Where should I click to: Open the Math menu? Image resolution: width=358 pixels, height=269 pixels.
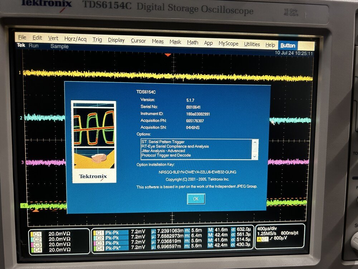point(193,42)
